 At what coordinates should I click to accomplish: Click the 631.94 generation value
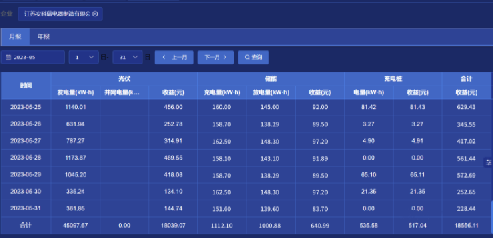76,124
